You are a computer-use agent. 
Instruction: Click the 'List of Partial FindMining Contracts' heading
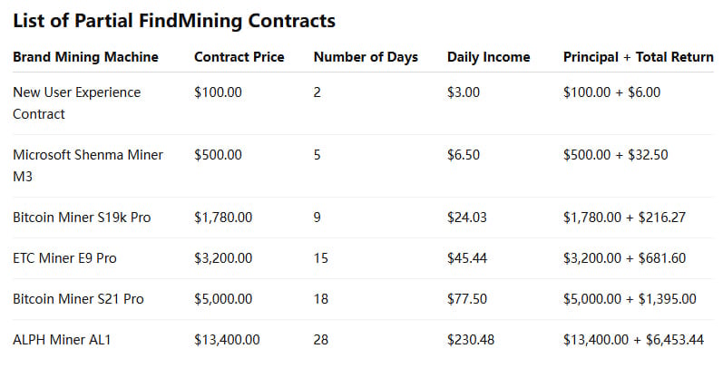[174, 21]
